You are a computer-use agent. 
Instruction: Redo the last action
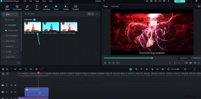pyautogui.click(x=20, y=69)
